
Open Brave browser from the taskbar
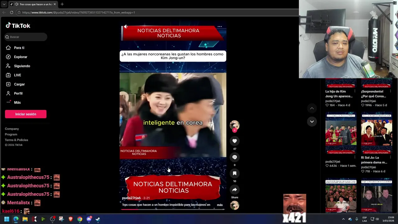(71, 219)
